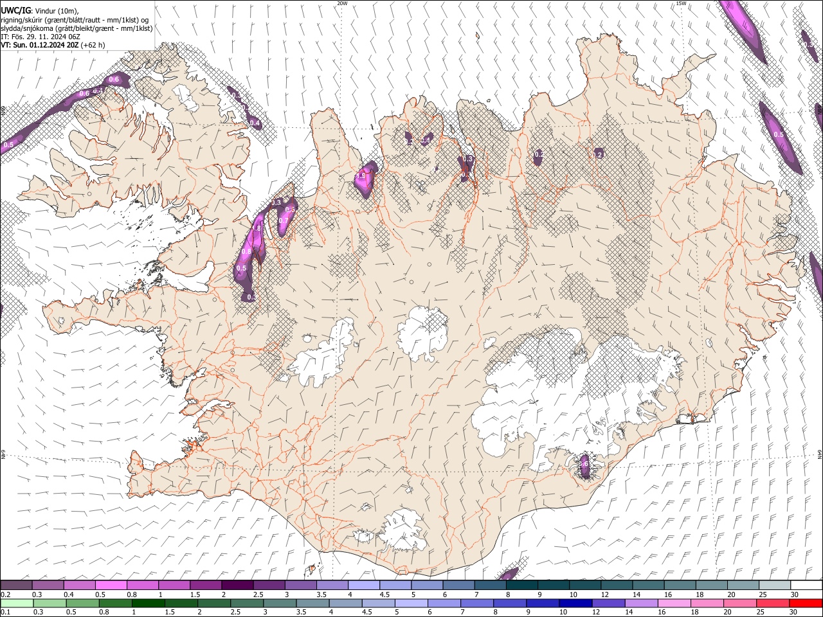Select the rain-scale swatch starting at 25
This screenshot has height=617, width=823.
(x=773, y=603)
